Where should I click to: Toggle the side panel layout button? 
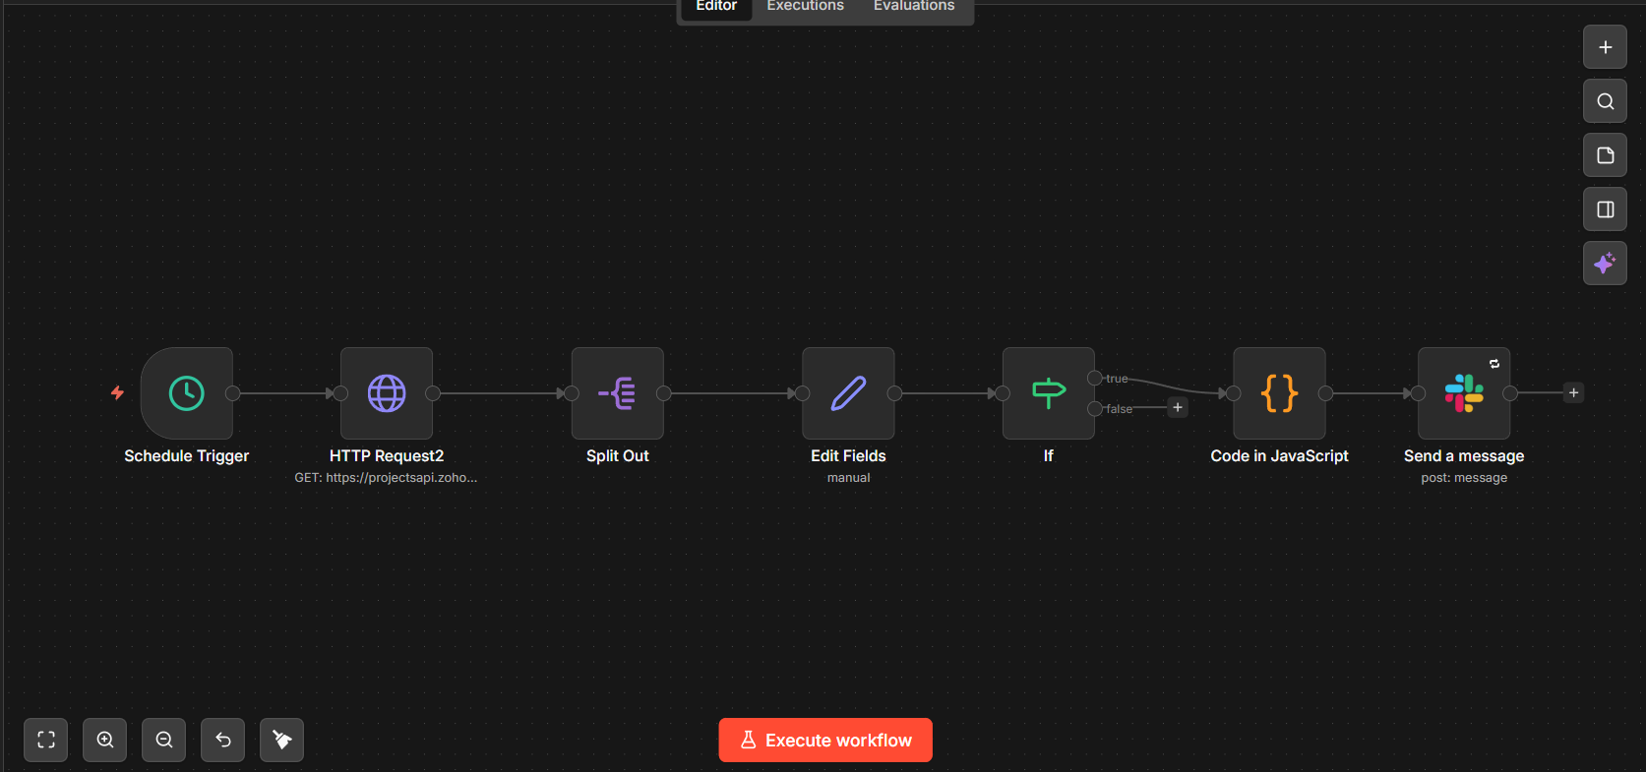(x=1605, y=209)
